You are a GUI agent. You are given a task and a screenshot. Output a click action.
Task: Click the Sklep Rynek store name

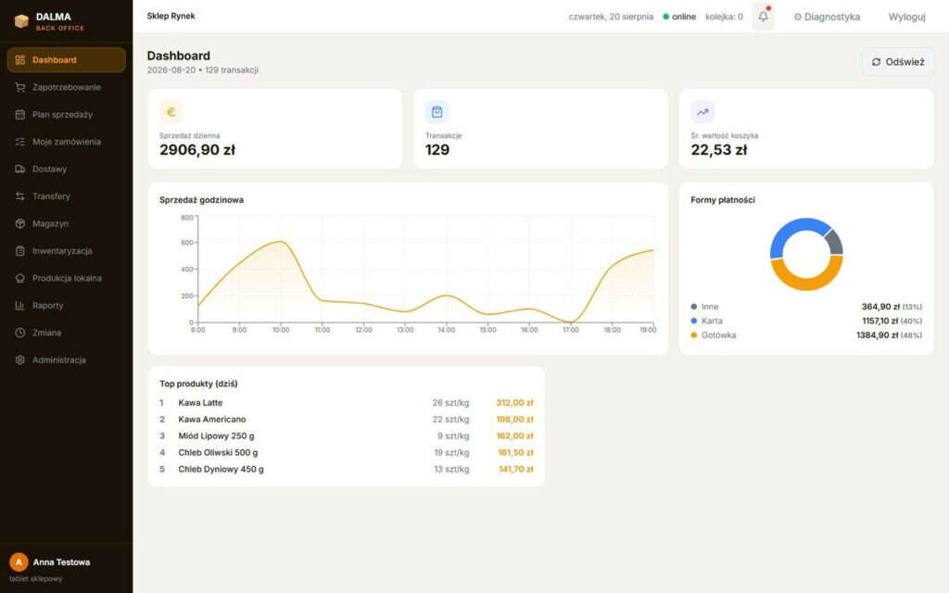[171, 17]
